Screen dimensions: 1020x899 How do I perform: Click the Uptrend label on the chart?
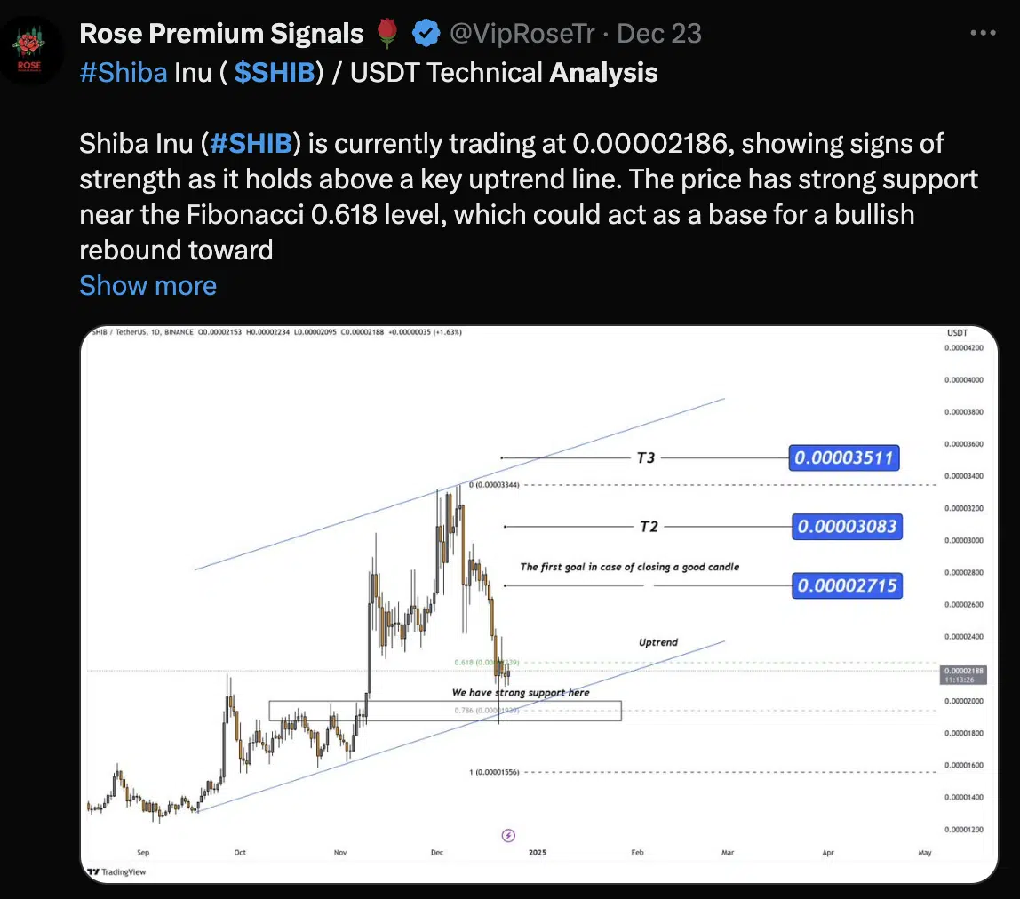tap(658, 642)
